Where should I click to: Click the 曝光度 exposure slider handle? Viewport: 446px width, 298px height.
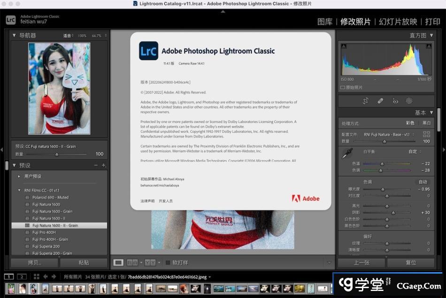tap(383, 189)
